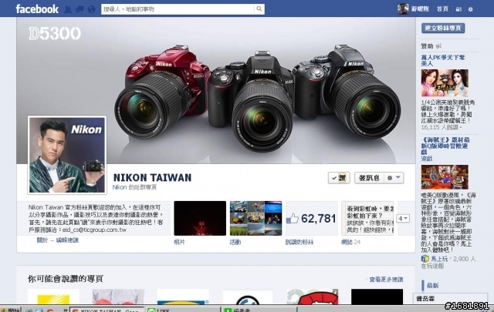
Task: Open the 最新 ticker label
Action: coord(432,286)
